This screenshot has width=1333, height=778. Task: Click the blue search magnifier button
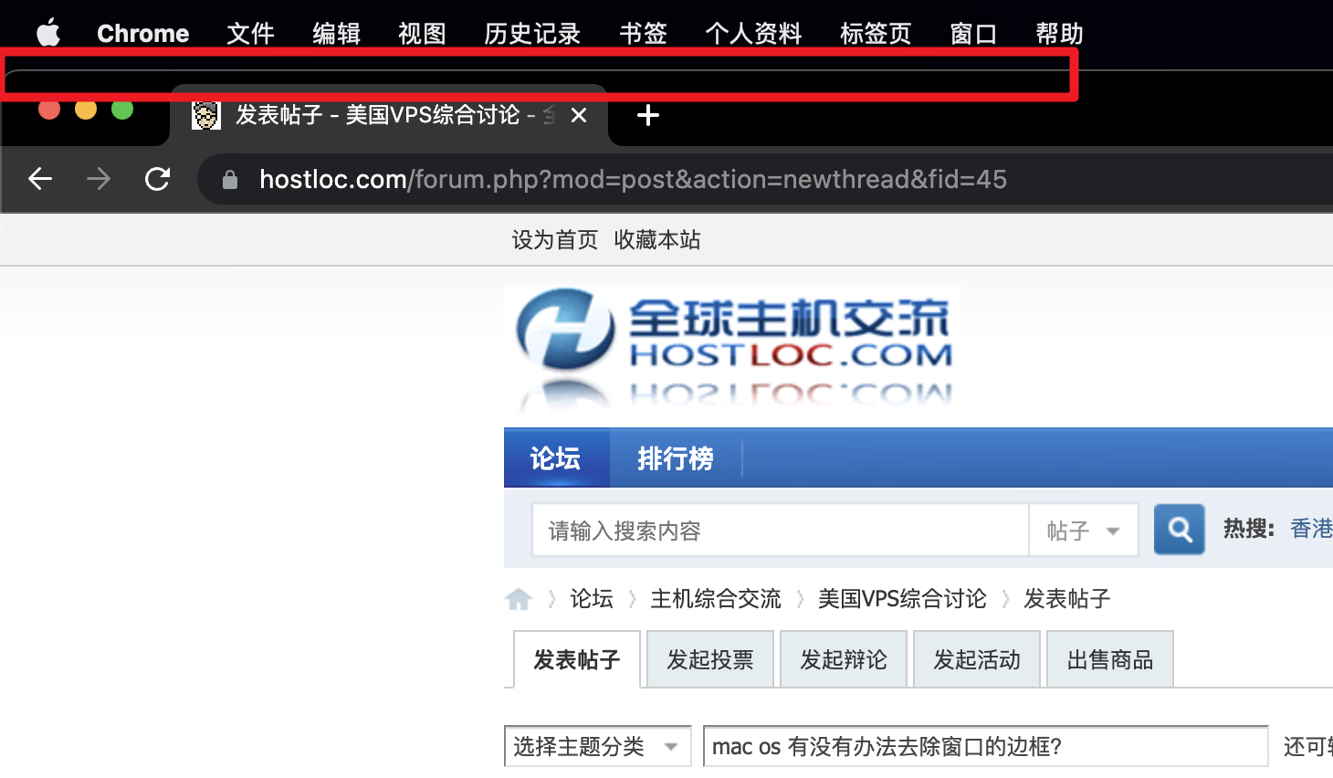[x=1180, y=530]
